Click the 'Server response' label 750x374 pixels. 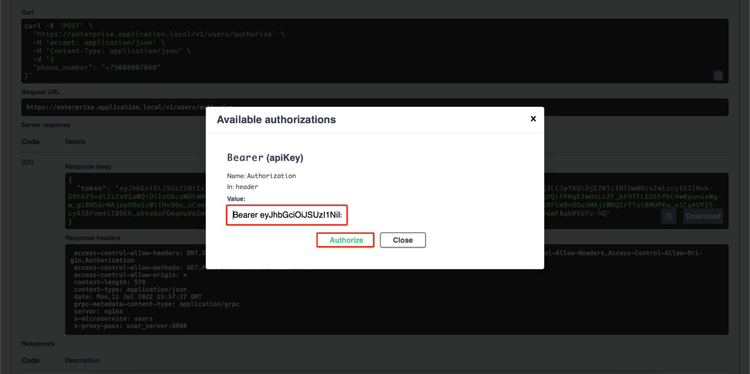[46, 125]
